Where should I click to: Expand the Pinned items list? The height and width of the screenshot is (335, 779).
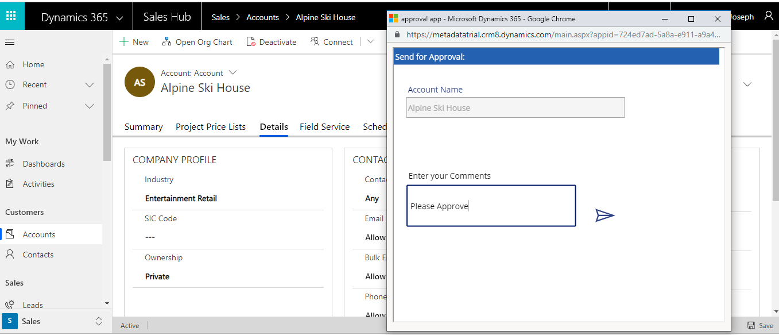(90, 106)
